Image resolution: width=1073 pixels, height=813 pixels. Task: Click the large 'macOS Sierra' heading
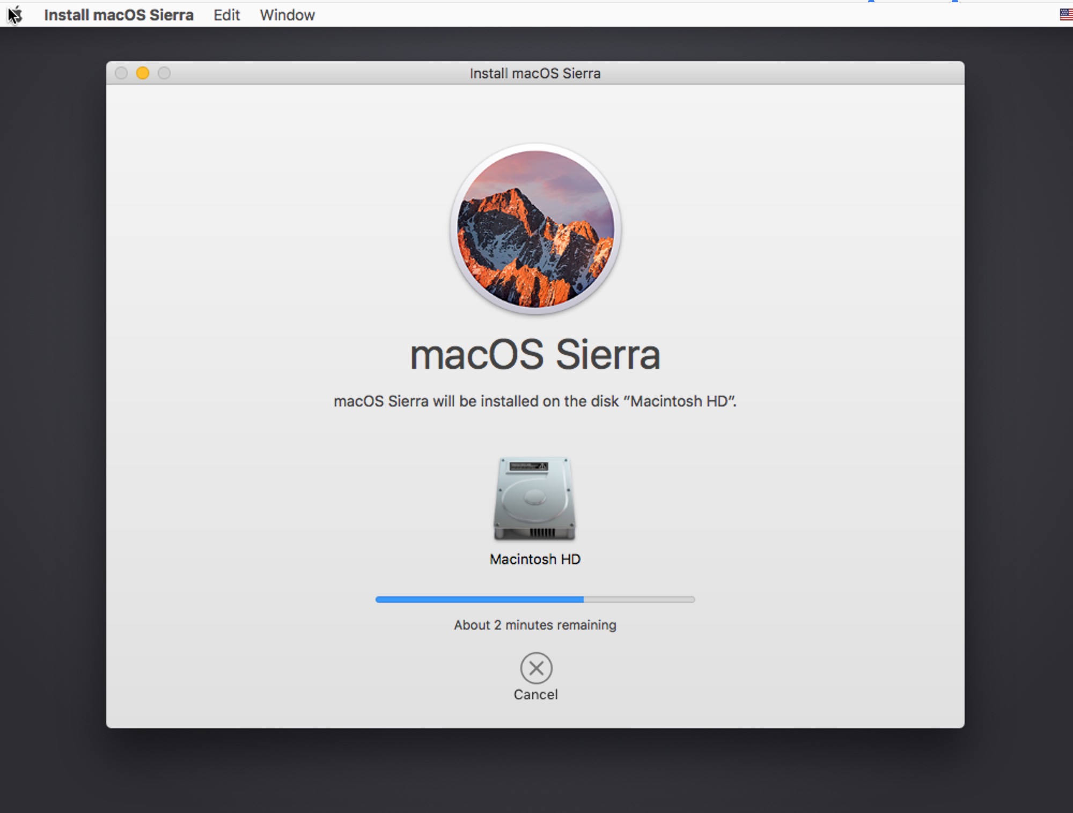[x=535, y=355]
